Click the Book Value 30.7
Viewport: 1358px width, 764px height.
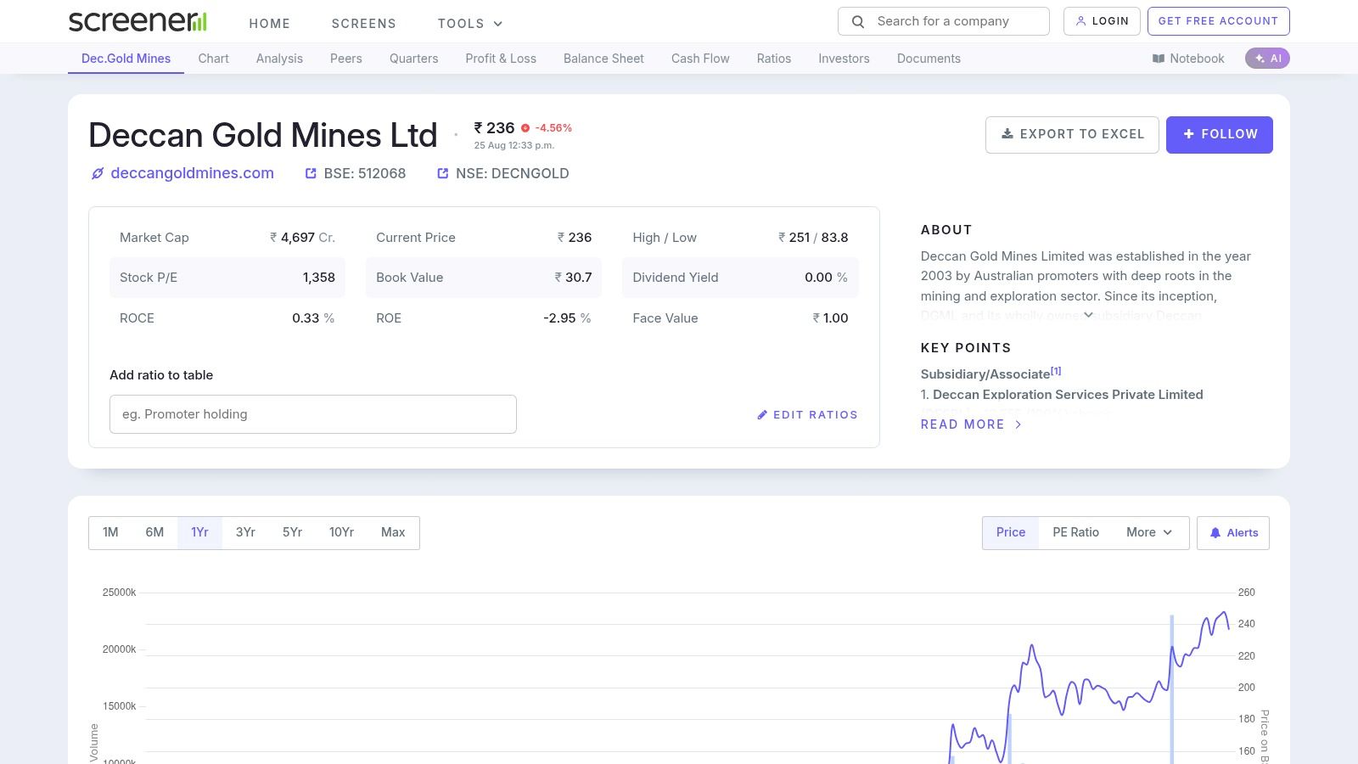(573, 278)
